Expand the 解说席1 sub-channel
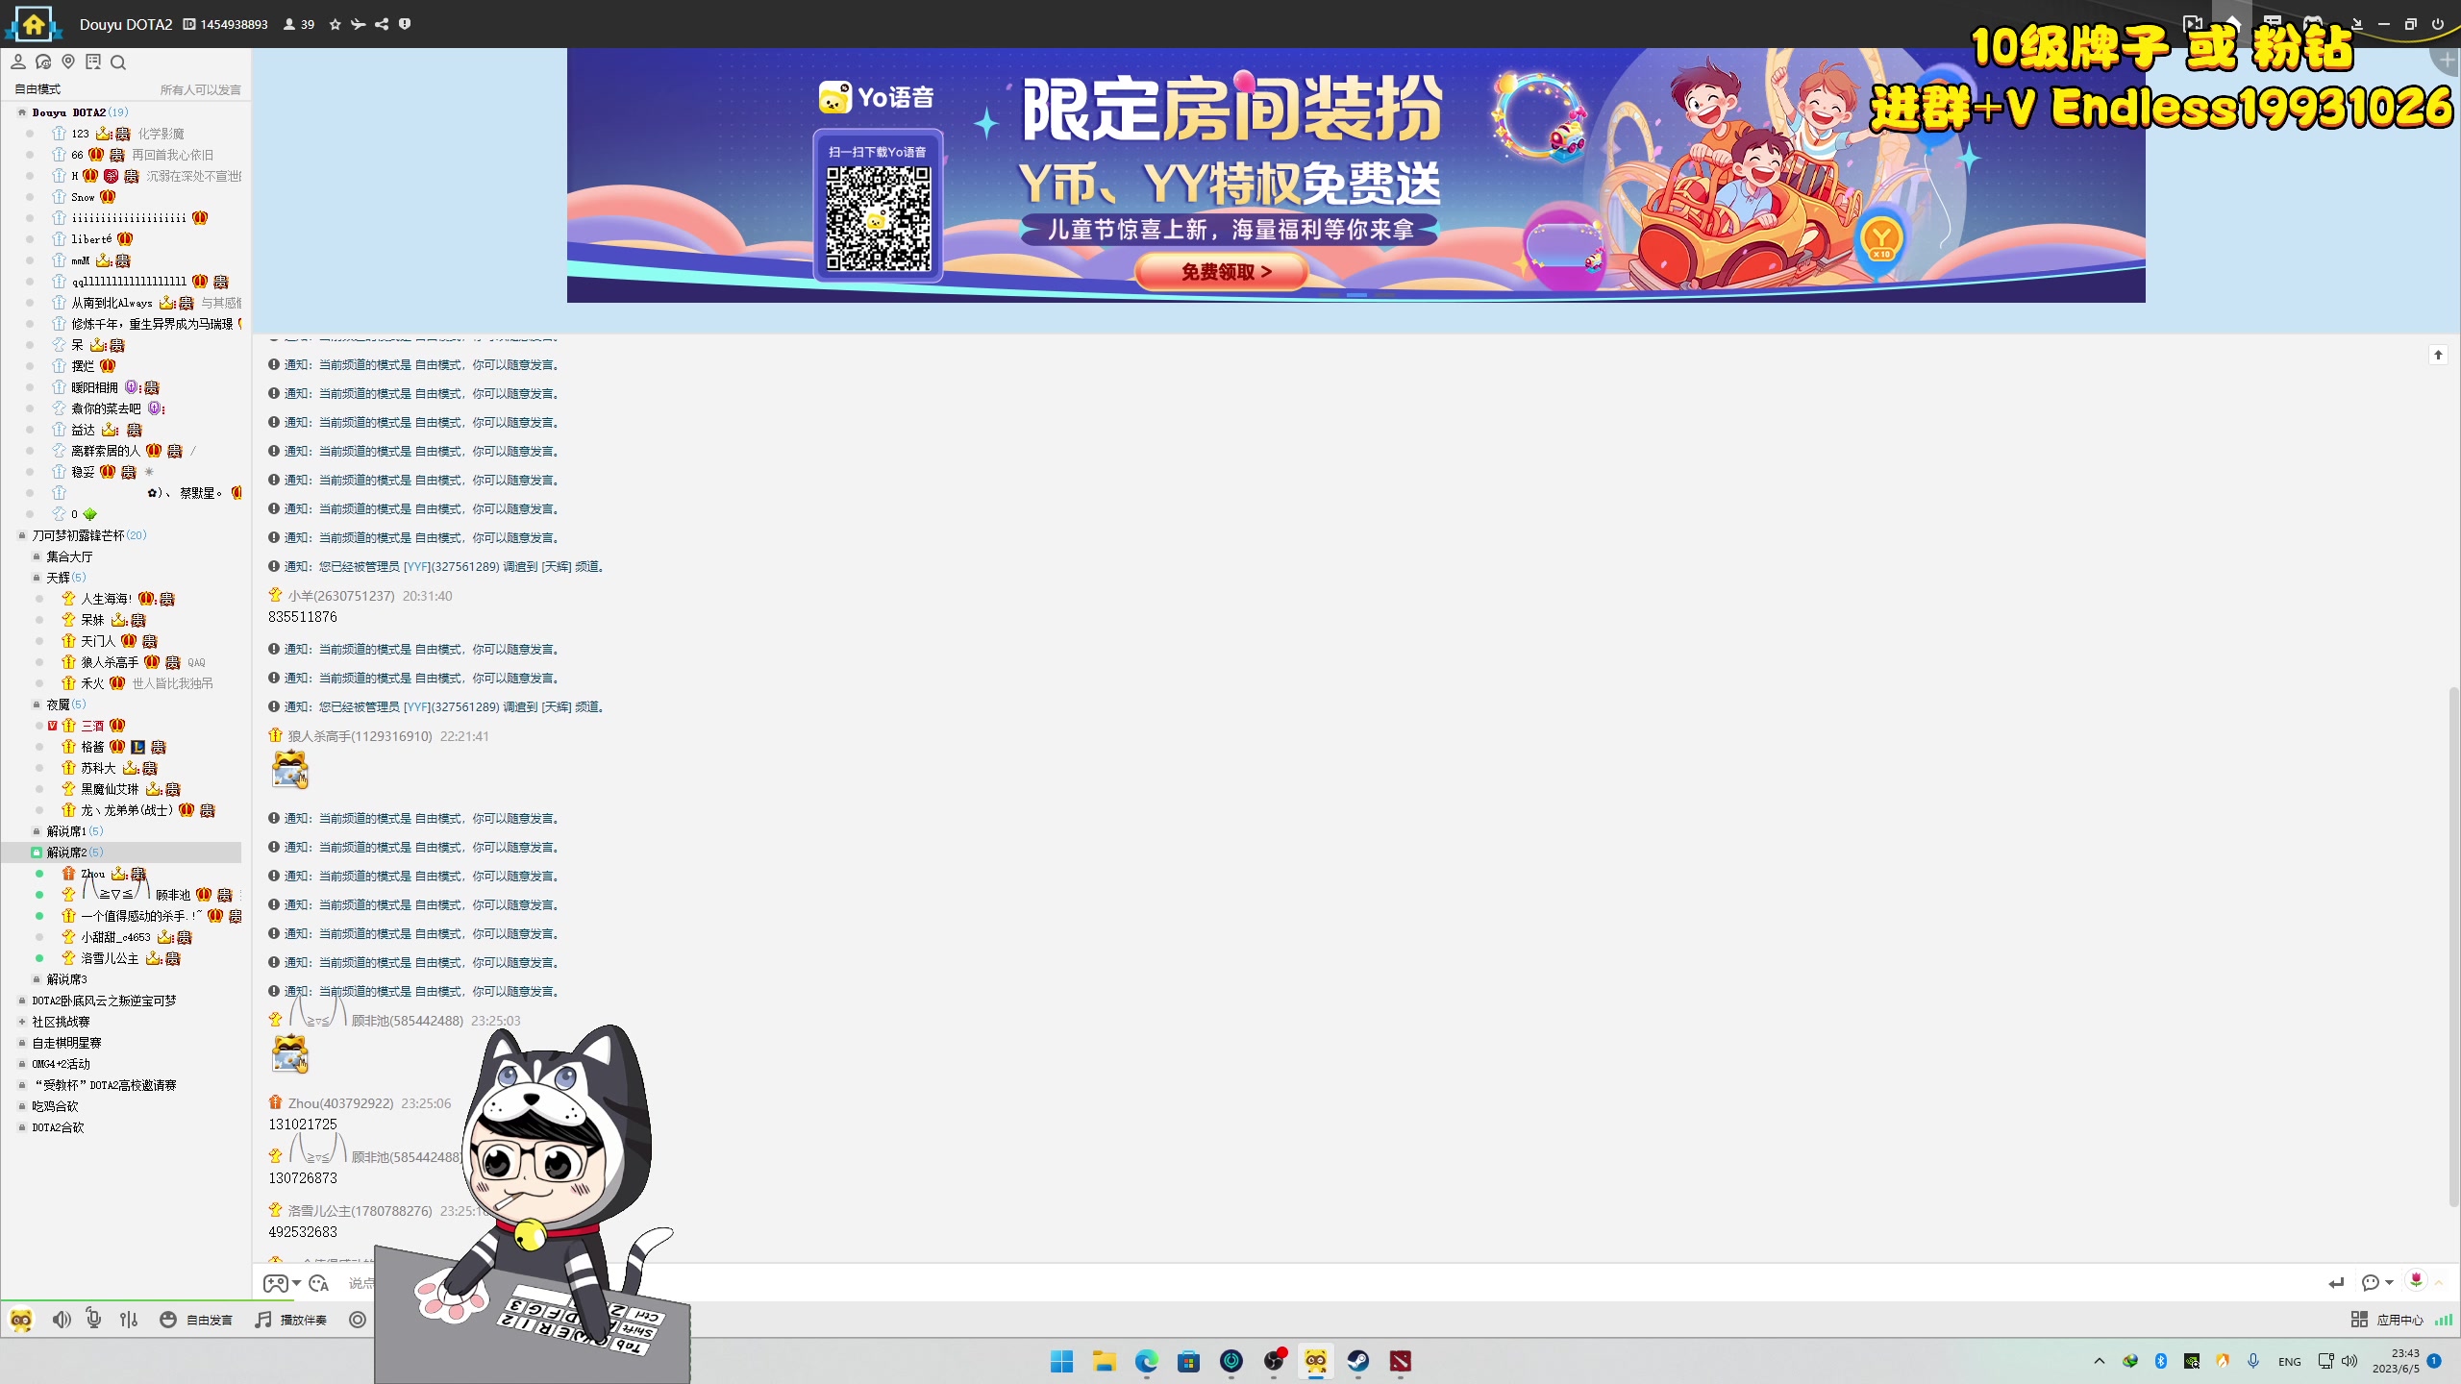Screen dimensions: 2461x1384 37,831
